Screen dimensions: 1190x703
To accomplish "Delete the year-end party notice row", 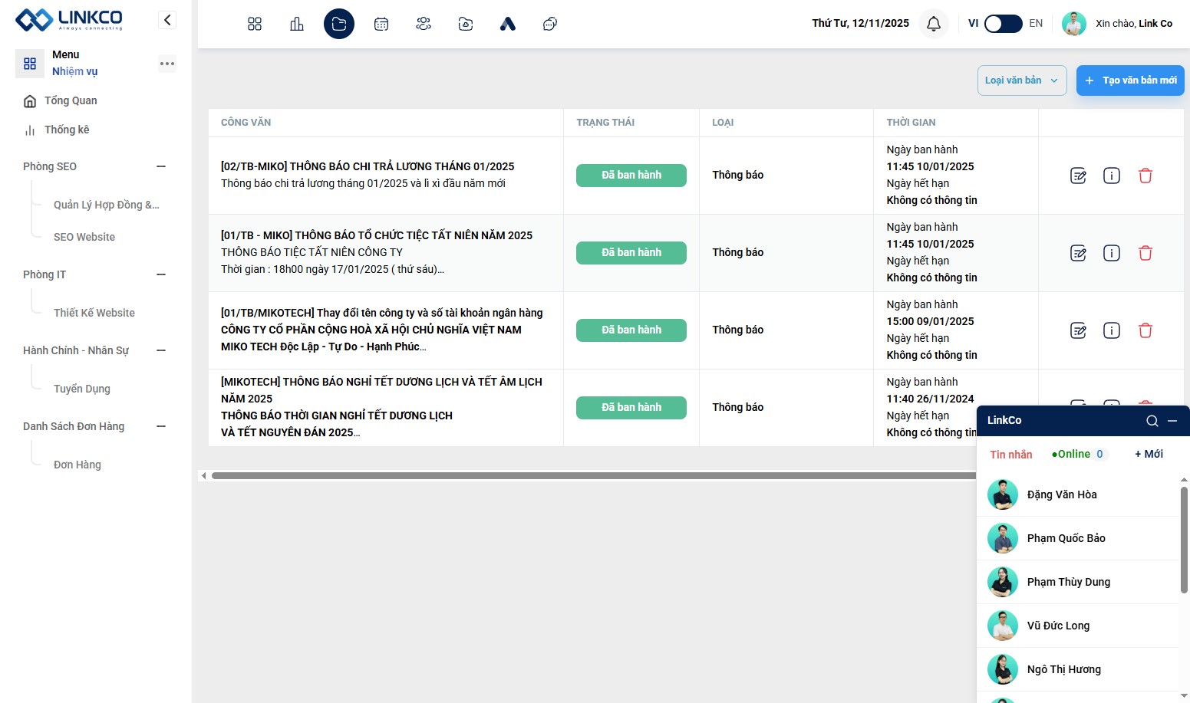I will pos(1145,253).
